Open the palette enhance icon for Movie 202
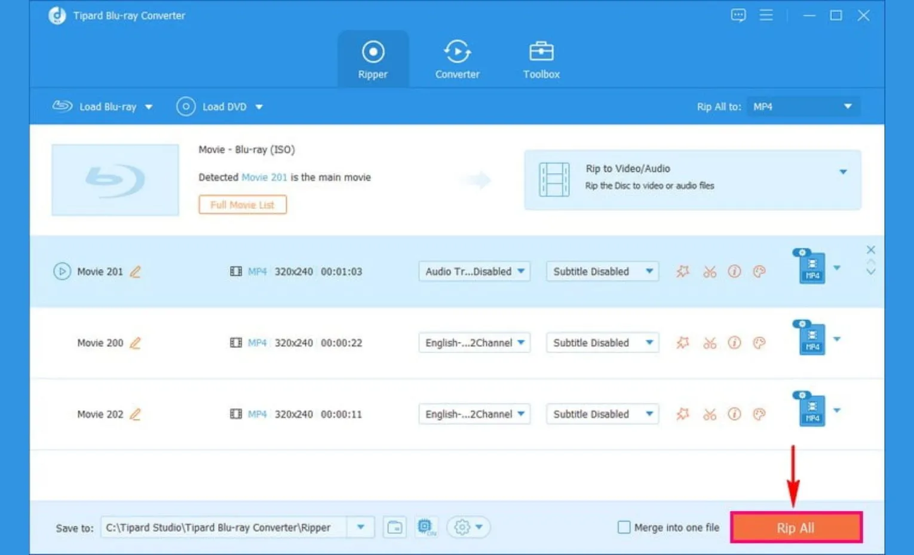 click(759, 414)
